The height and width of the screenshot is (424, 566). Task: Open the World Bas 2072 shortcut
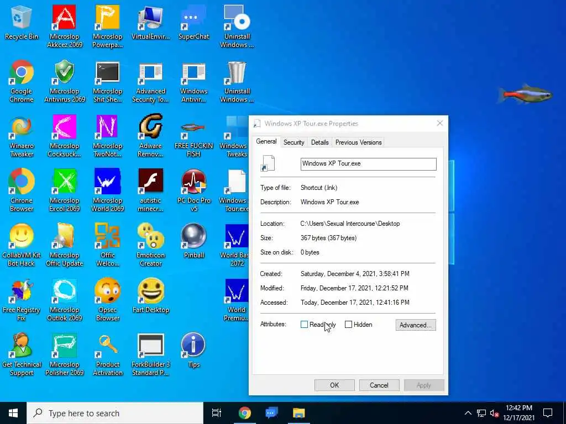235,246
